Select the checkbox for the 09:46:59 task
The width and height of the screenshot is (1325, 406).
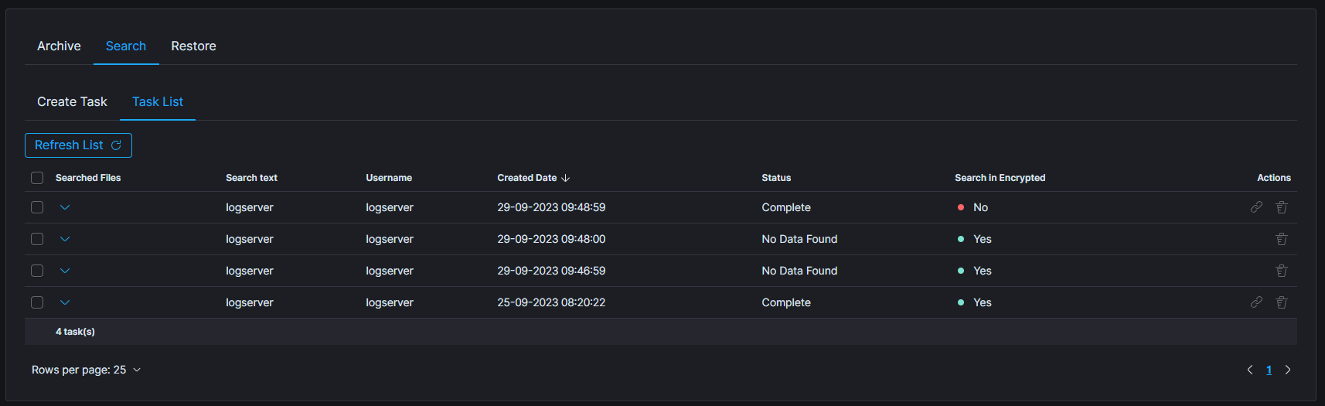point(37,271)
